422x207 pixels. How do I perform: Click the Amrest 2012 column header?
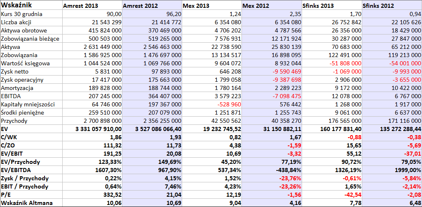coord(152,5)
